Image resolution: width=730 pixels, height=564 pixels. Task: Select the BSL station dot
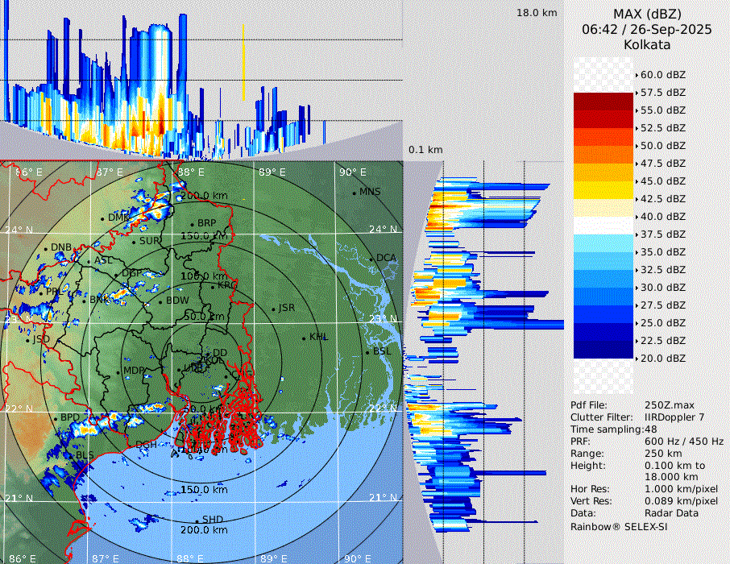tap(367, 352)
